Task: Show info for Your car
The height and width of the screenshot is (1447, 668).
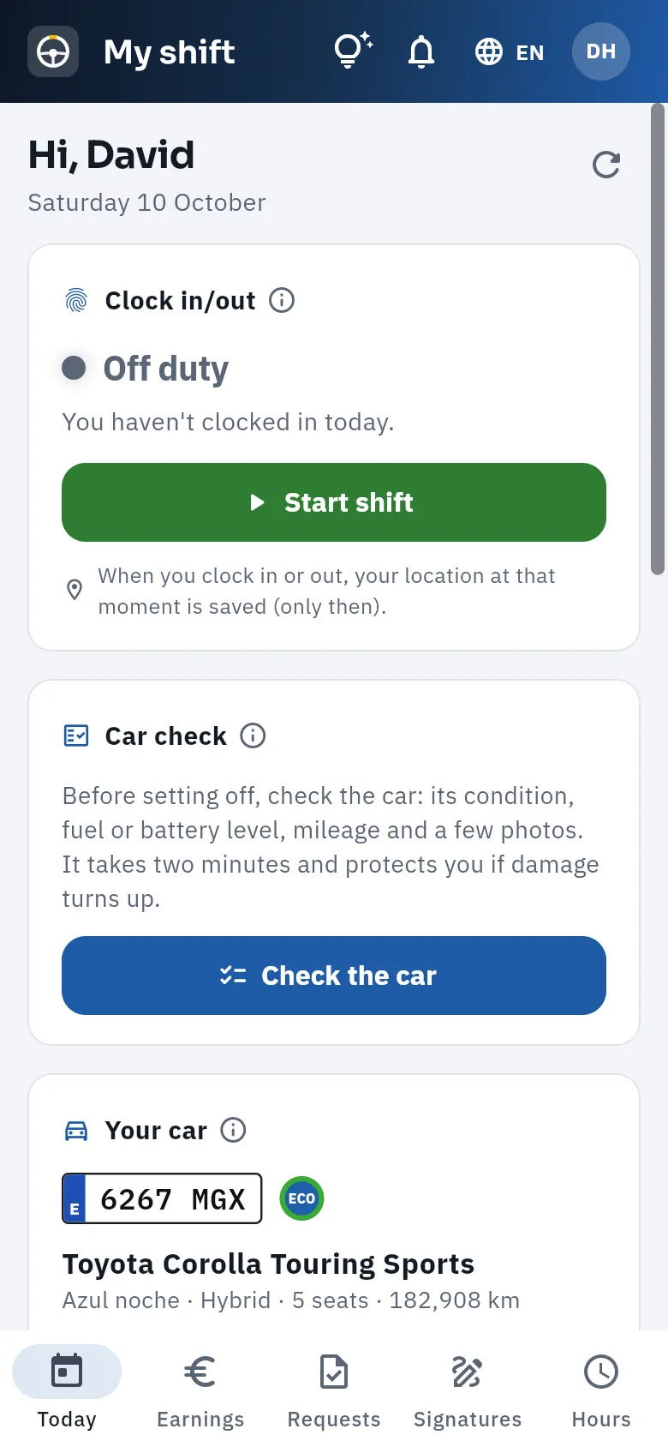Action: pos(233,1130)
